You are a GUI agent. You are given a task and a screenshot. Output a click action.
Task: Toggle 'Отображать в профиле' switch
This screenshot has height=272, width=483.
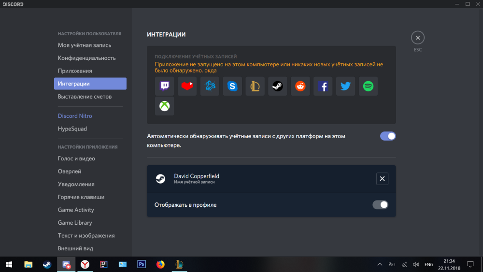point(380,205)
